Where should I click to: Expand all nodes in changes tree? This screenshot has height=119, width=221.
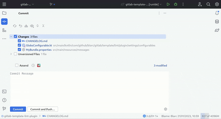38,26
